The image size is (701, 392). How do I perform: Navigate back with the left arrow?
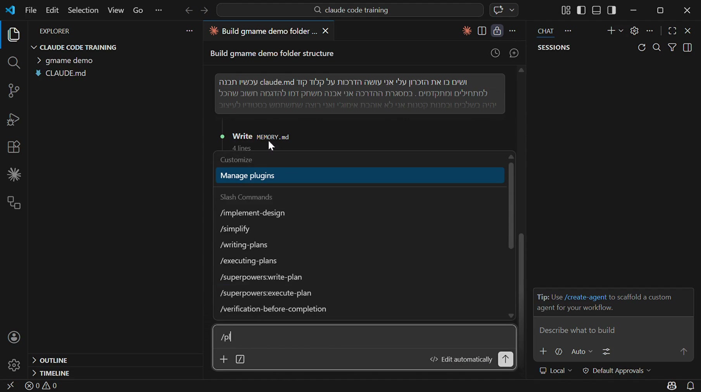click(x=189, y=11)
